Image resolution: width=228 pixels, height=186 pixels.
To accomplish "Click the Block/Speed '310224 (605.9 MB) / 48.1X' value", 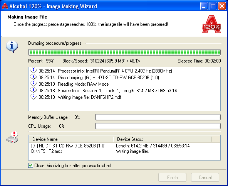I will (115, 61).
